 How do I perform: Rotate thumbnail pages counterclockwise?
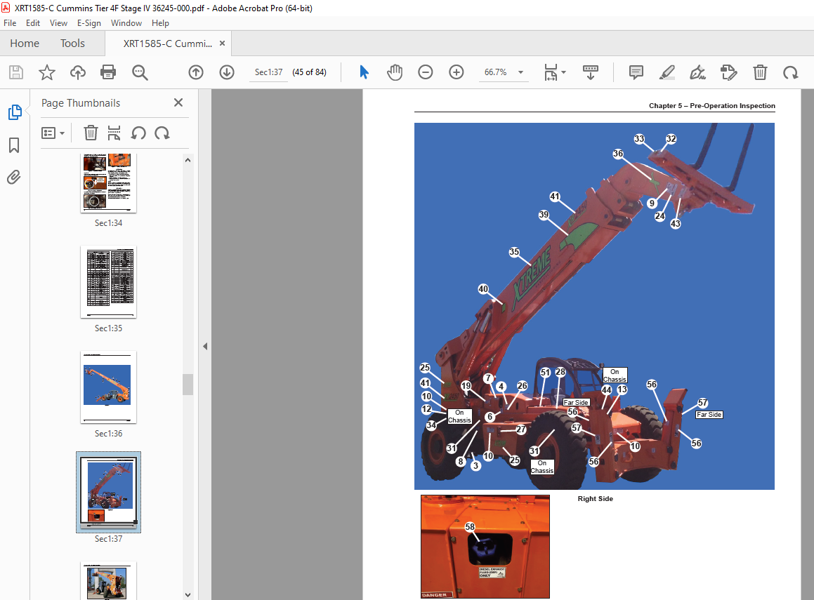point(138,133)
